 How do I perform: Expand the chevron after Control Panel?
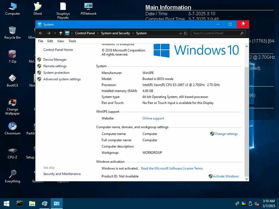click(98, 33)
